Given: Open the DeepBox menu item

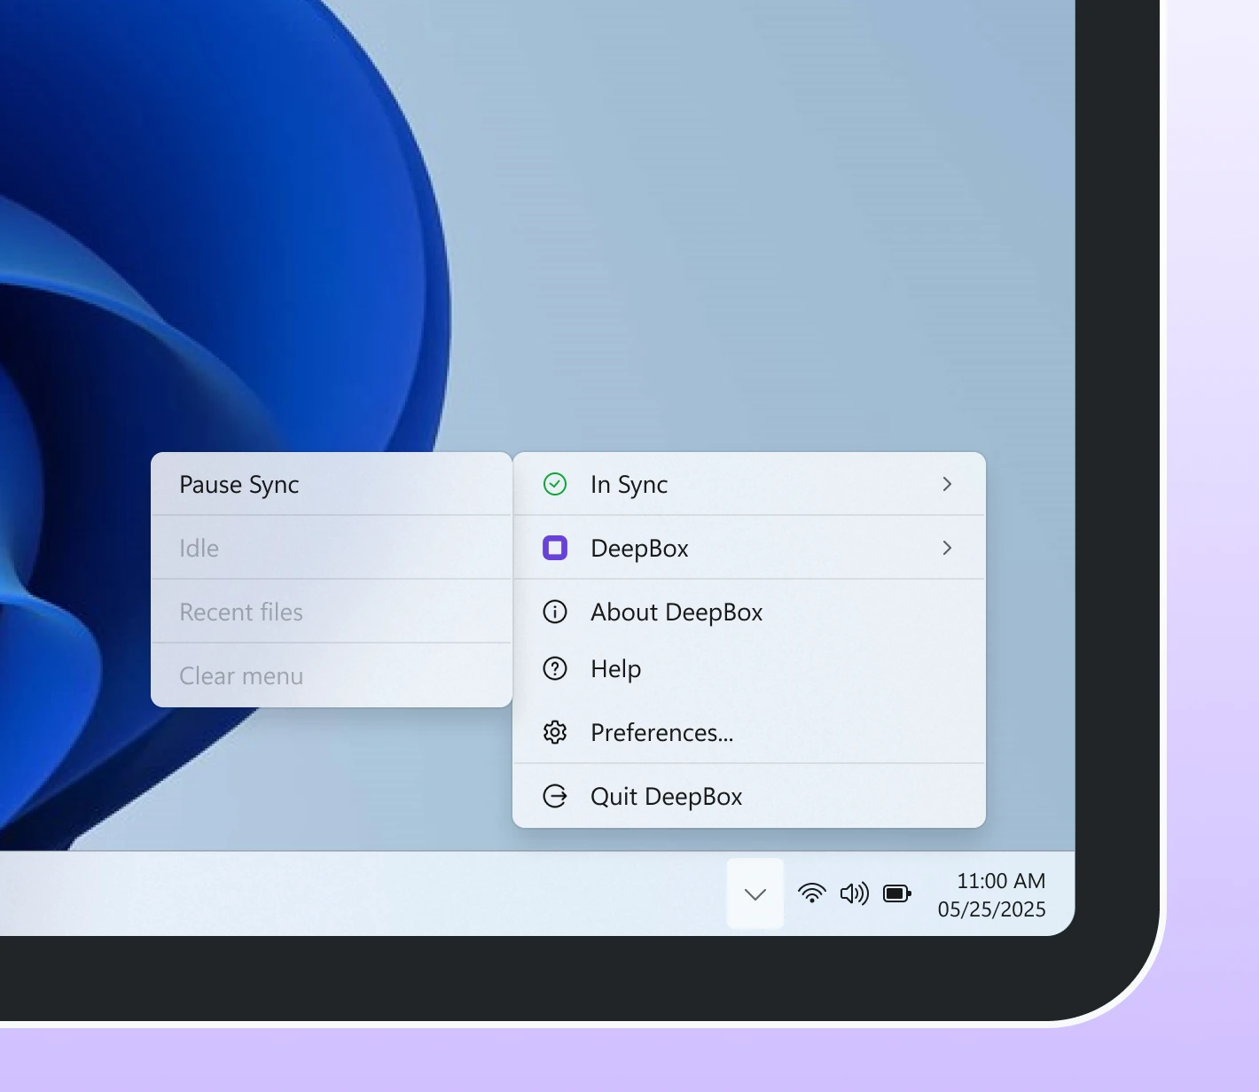Looking at the screenshot, I should 749,548.
